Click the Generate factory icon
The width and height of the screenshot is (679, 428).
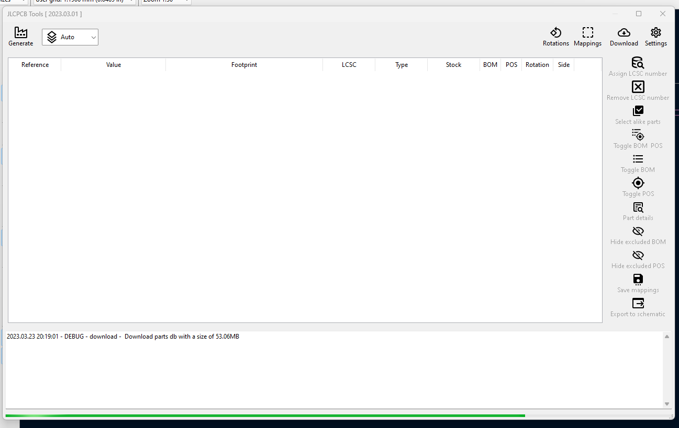21,32
